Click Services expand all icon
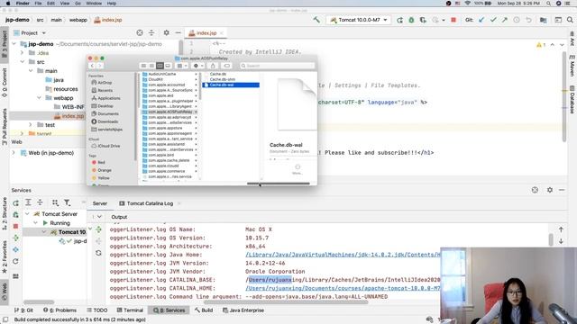The image size is (577, 324). tap(28, 202)
